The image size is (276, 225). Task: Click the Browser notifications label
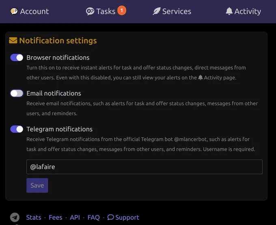58,57
